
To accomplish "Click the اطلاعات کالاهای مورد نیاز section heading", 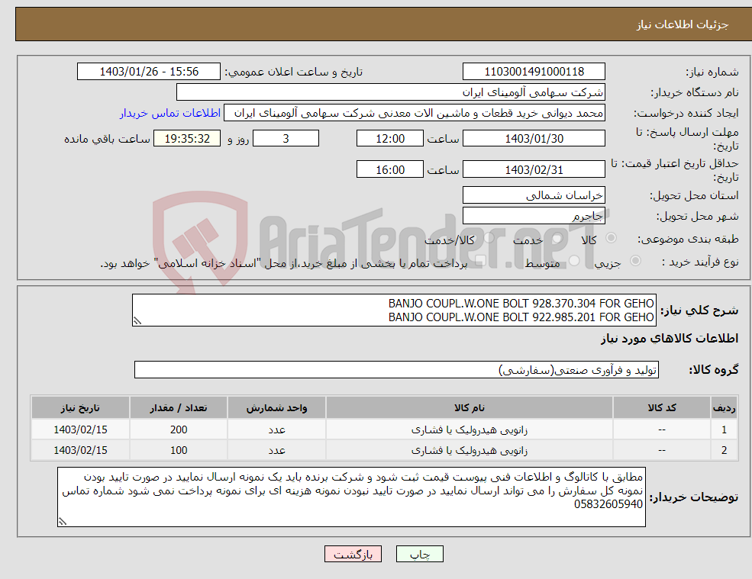I will coord(670,339).
